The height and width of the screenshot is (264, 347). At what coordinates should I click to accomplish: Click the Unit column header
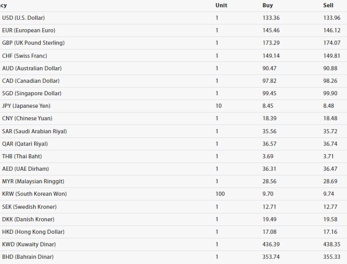[x=221, y=5]
